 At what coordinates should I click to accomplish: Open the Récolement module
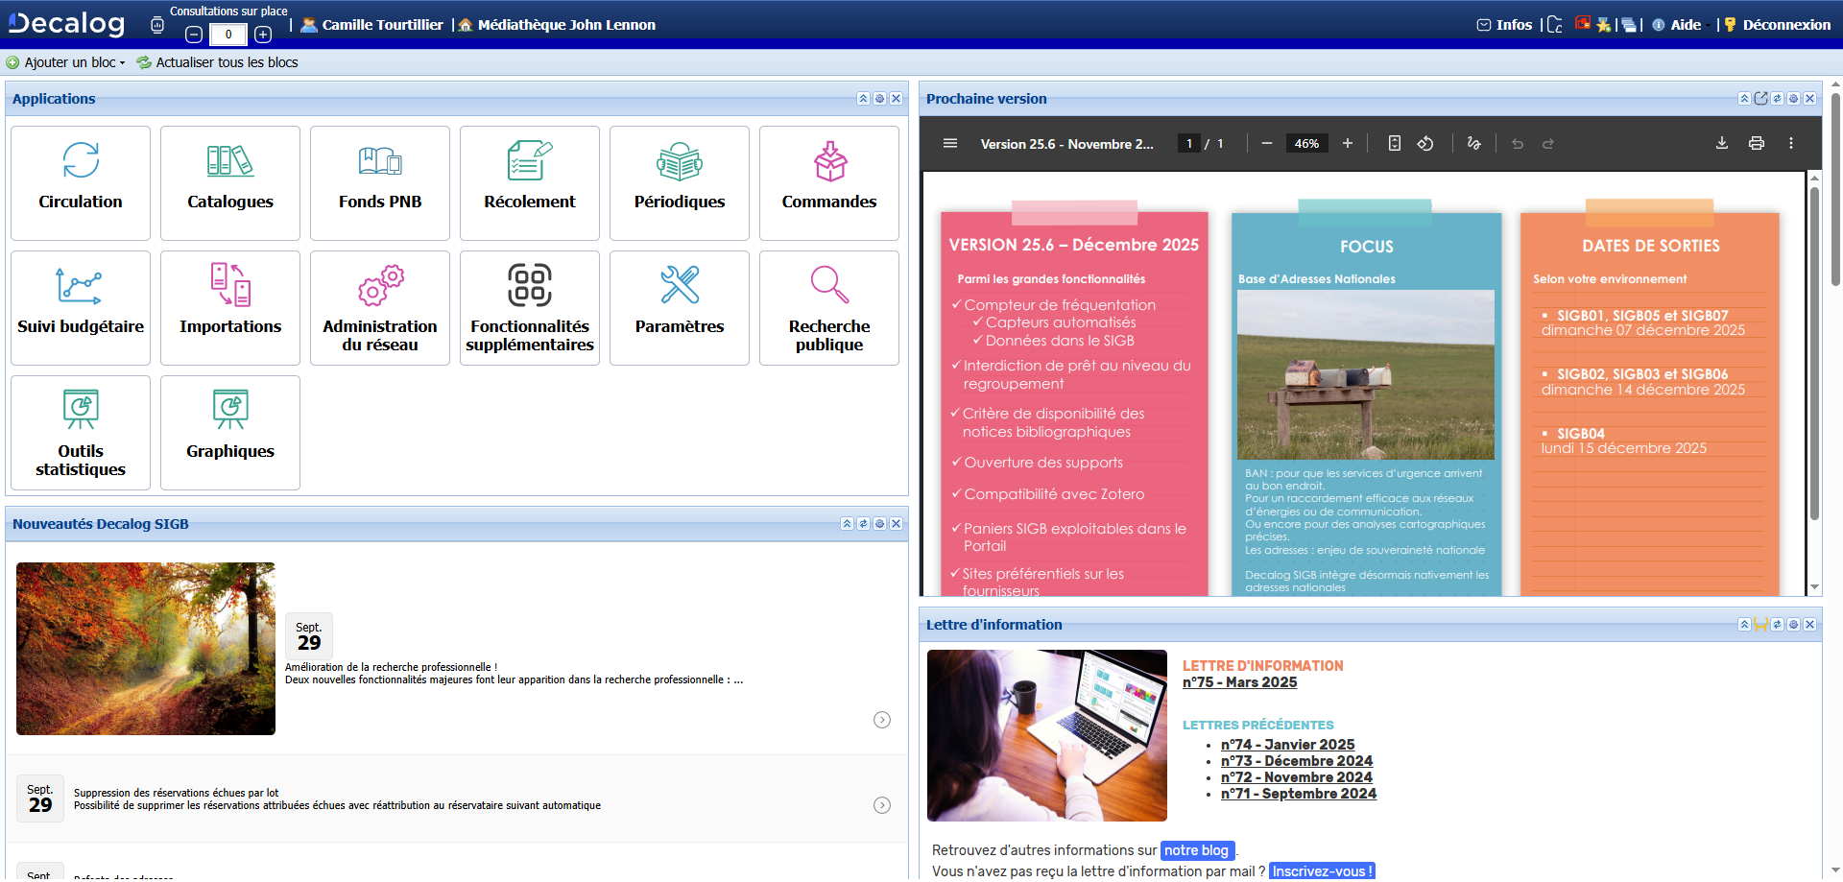[x=529, y=182]
